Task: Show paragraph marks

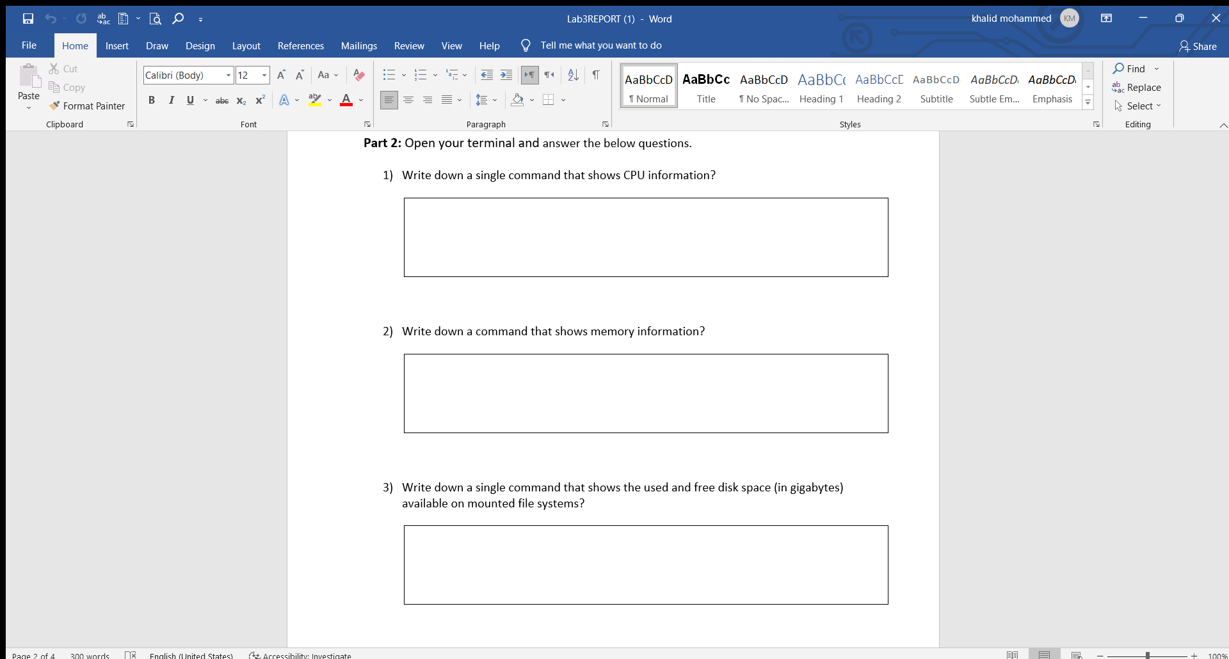Action: 596,75
